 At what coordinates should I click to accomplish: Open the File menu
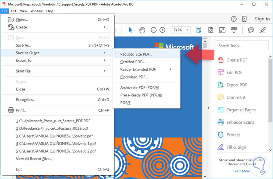[x=5, y=11]
